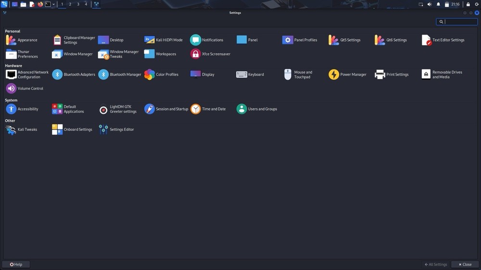Open Print Settings
Viewport: 481px width, 270px height.
[x=392, y=75]
